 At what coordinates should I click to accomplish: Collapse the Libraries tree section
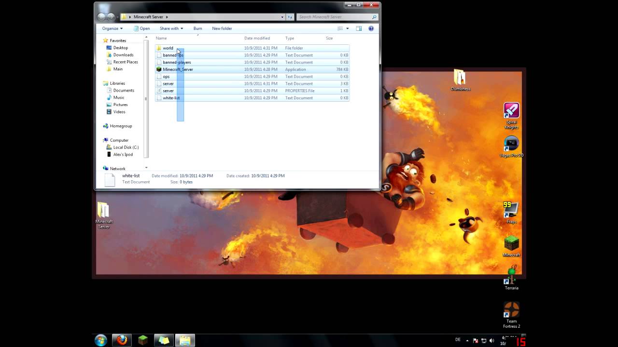pos(100,83)
